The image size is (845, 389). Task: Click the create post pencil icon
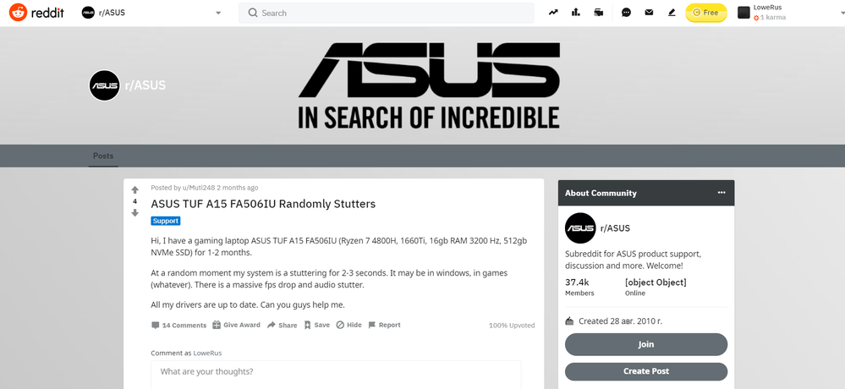(x=671, y=13)
